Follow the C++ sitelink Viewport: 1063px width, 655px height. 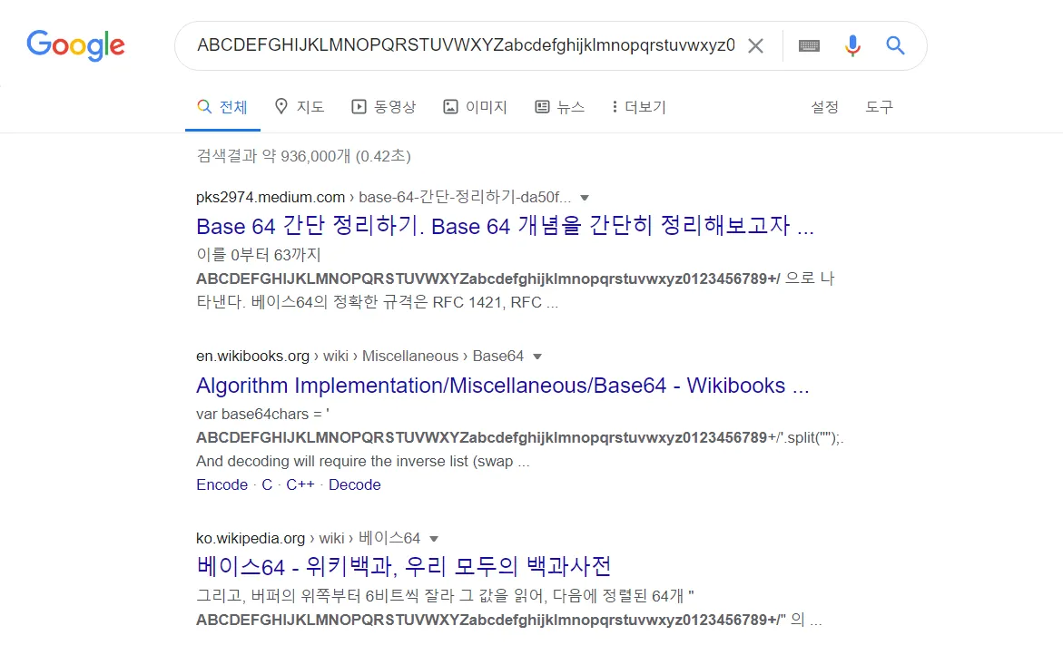(x=300, y=485)
